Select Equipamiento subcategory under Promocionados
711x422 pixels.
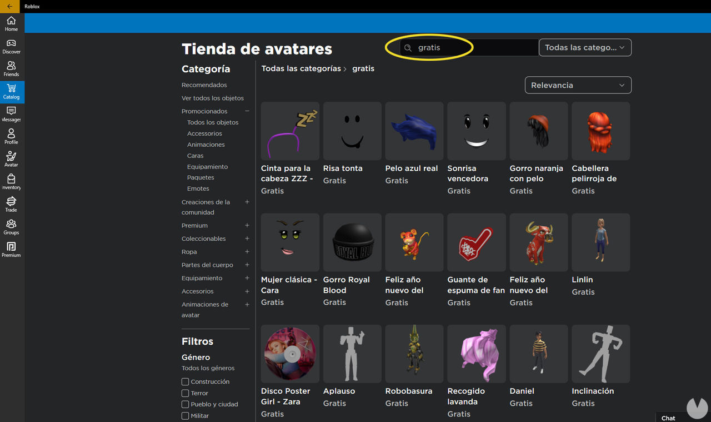pyautogui.click(x=208, y=167)
